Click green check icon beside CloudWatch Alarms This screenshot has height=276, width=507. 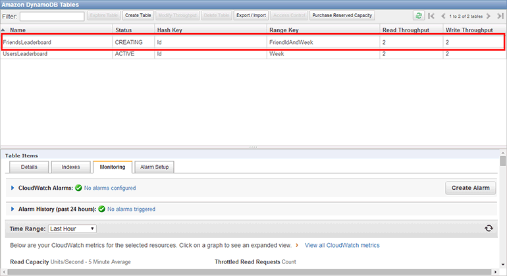(78, 188)
